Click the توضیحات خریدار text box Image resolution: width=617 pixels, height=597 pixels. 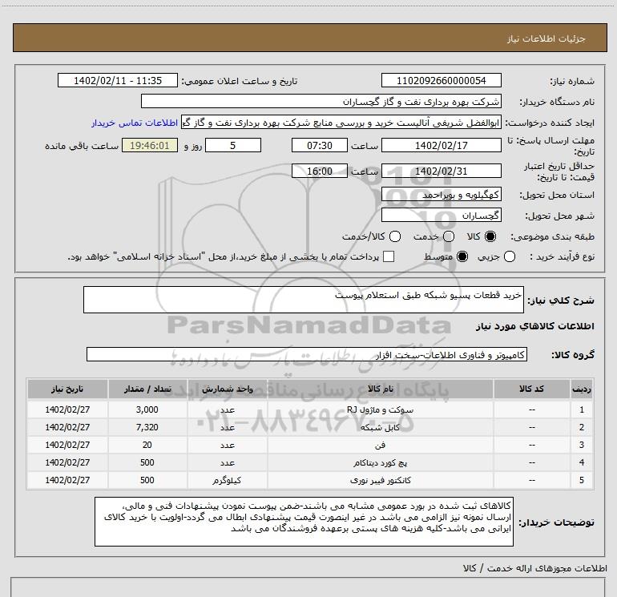[x=304, y=522]
